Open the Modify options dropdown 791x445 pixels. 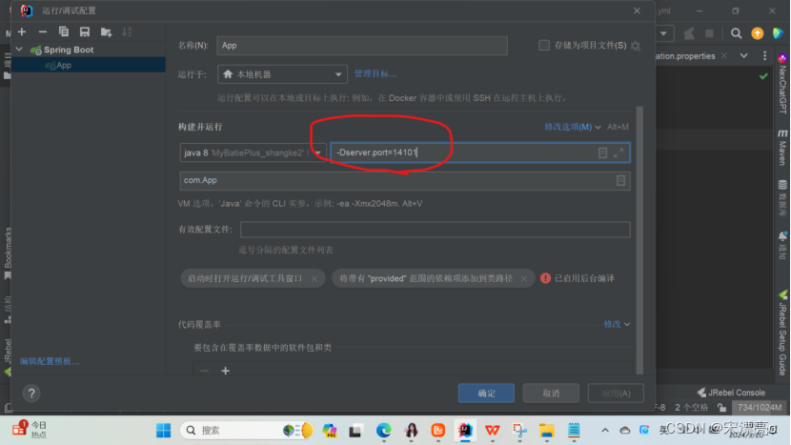coord(572,127)
